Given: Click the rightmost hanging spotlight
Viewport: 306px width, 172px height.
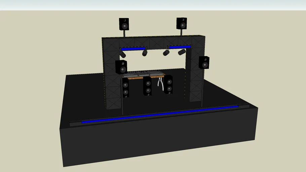Looking at the screenshot, I should pos(182,52).
